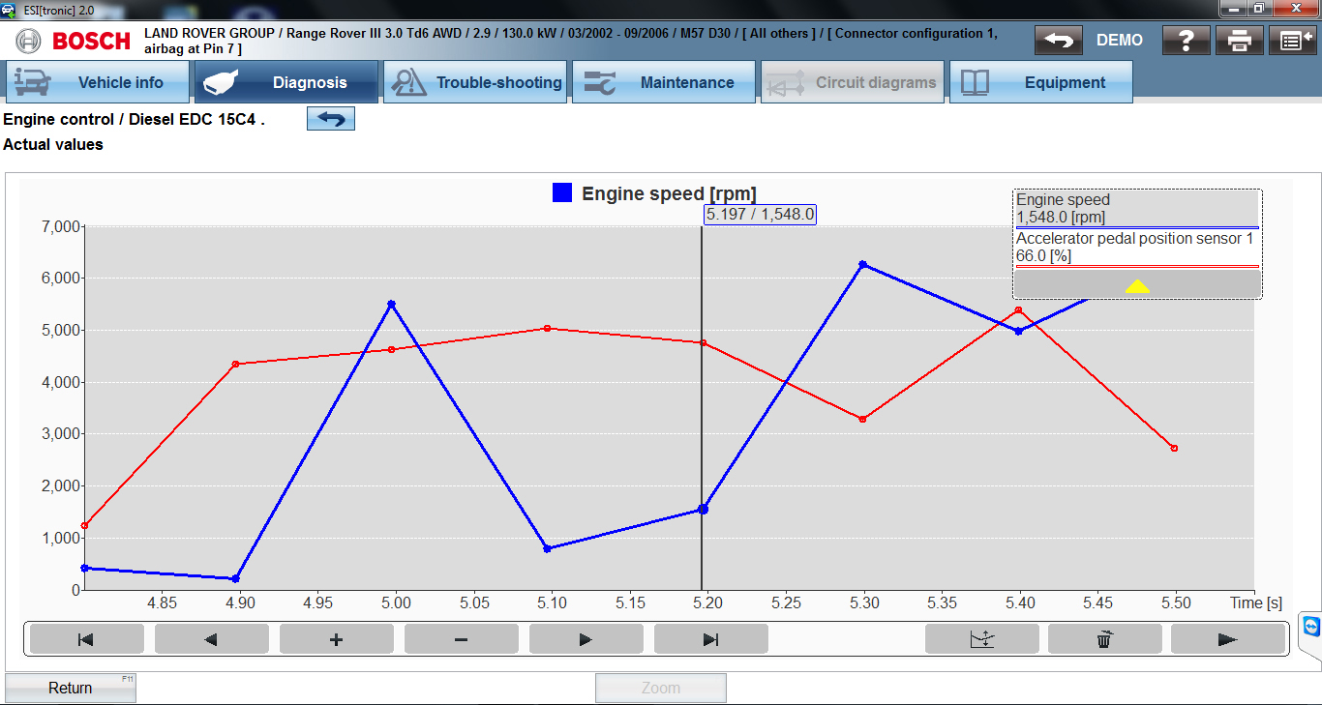Click the graph axis scaling icon
This screenshot has width=1322, height=705.
point(981,639)
